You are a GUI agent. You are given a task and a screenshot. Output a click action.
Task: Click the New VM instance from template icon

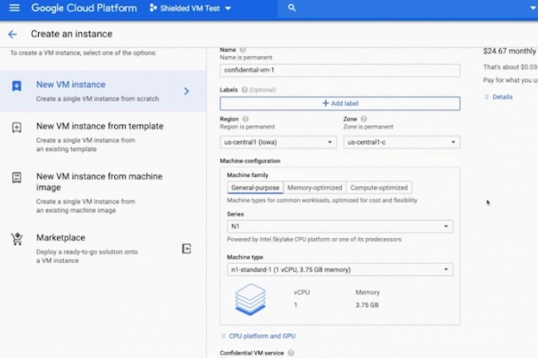tap(17, 127)
